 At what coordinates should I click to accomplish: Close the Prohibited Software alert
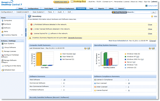click(150, 25)
